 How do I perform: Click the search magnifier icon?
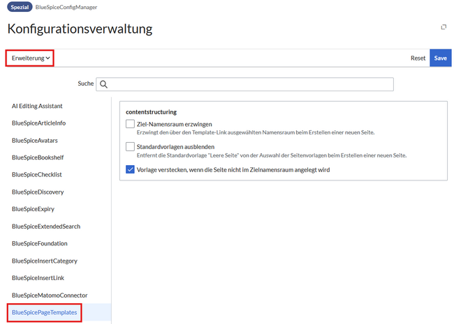tap(103, 84)
